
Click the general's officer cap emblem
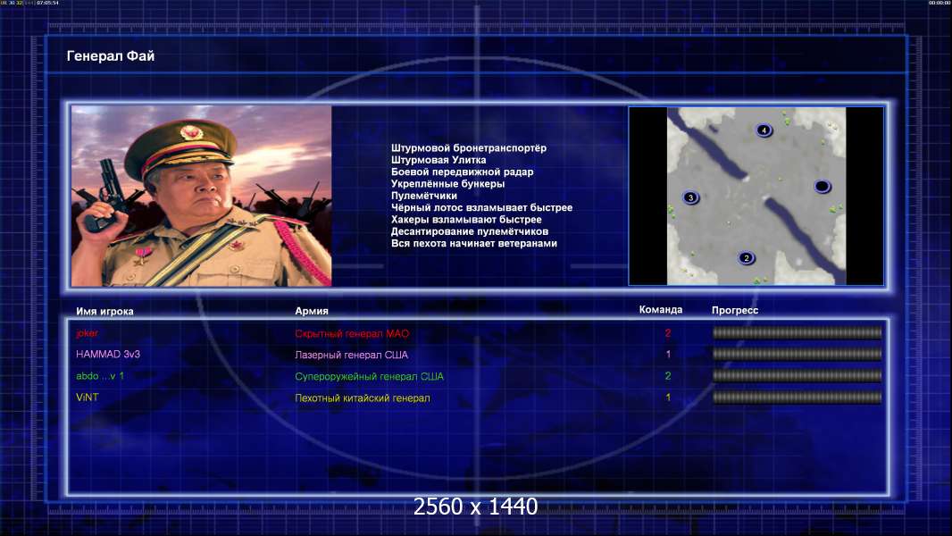click(x=191, y=133)
